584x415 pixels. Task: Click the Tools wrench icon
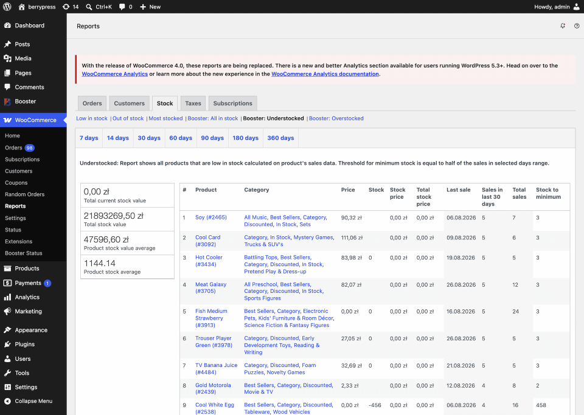pos(7,373)
